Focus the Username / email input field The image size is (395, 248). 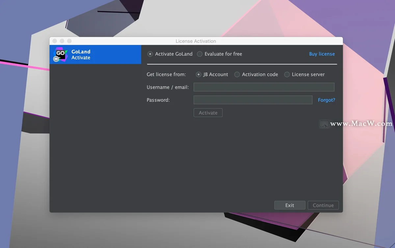tap(264, 87)
